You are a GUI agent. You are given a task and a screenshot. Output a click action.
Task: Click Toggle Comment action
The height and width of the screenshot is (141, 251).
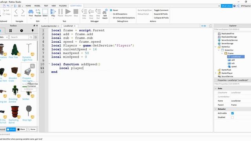pyautogui.click(x=161, y=10)
